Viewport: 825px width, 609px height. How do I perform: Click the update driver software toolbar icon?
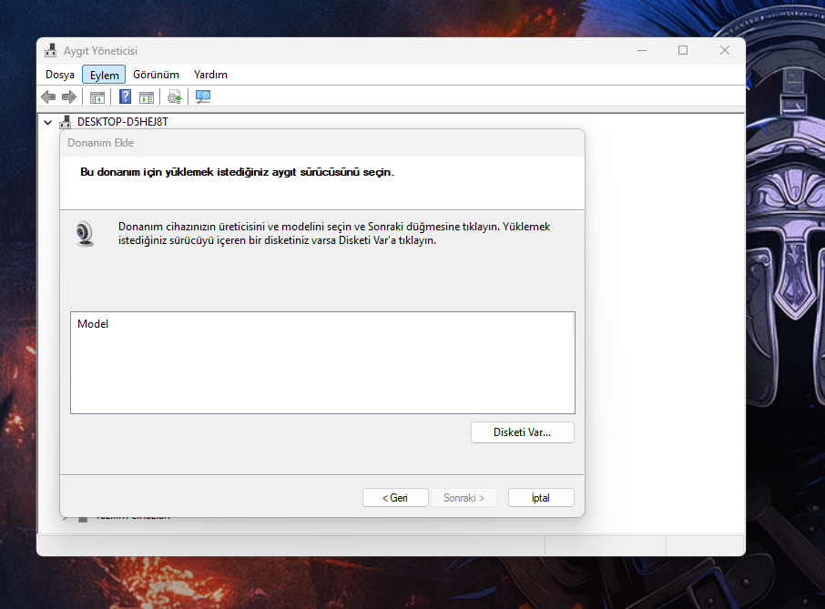click(174, 97)
